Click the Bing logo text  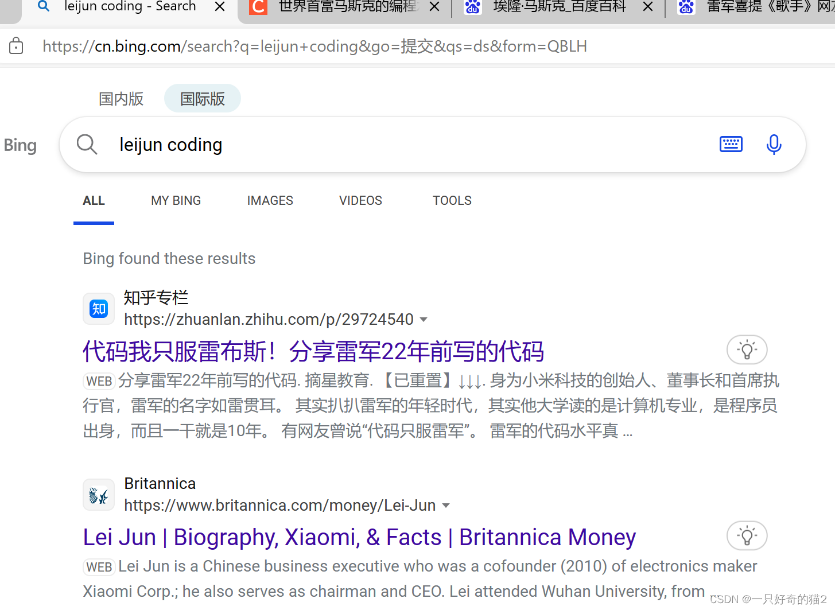pyautogui.click(x=20, y=145)
